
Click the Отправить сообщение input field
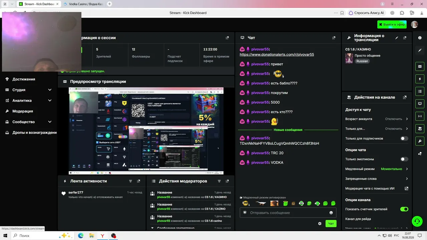[x=288, y=213]
